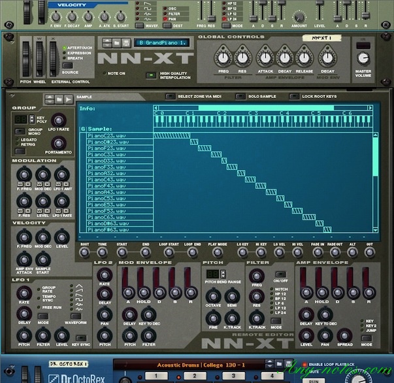Select the PianoC23.wav sample row
This screenshot has width=394, height=383.
[x=120, y=136]
